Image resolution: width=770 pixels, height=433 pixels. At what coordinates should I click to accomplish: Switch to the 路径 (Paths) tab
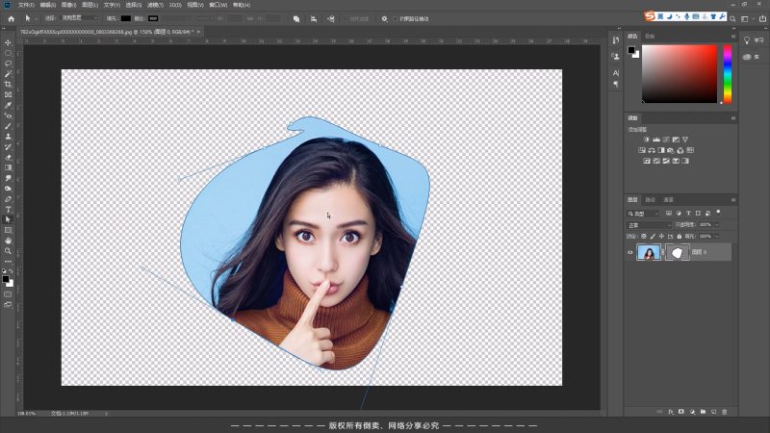pyautogui.click(x=651, y=199)
